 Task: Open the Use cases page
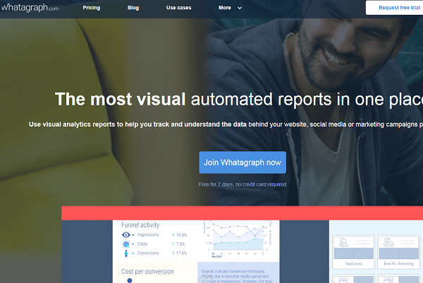pyautogui.click(x=178, y=8)
